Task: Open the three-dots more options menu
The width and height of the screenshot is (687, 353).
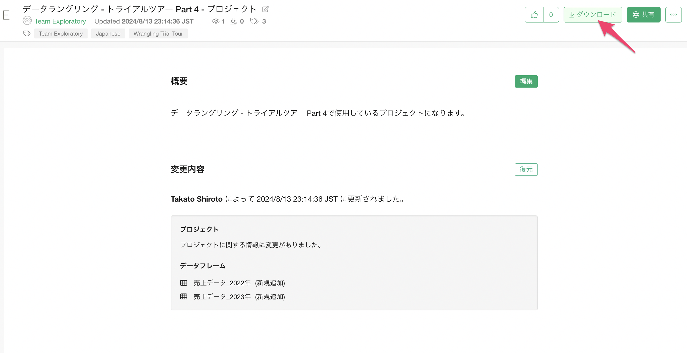Action: 673,15
